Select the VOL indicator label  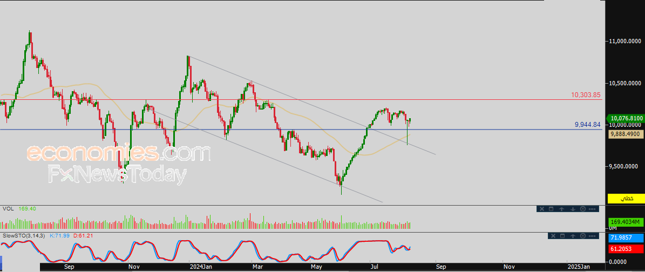click(x=8, y=209)
